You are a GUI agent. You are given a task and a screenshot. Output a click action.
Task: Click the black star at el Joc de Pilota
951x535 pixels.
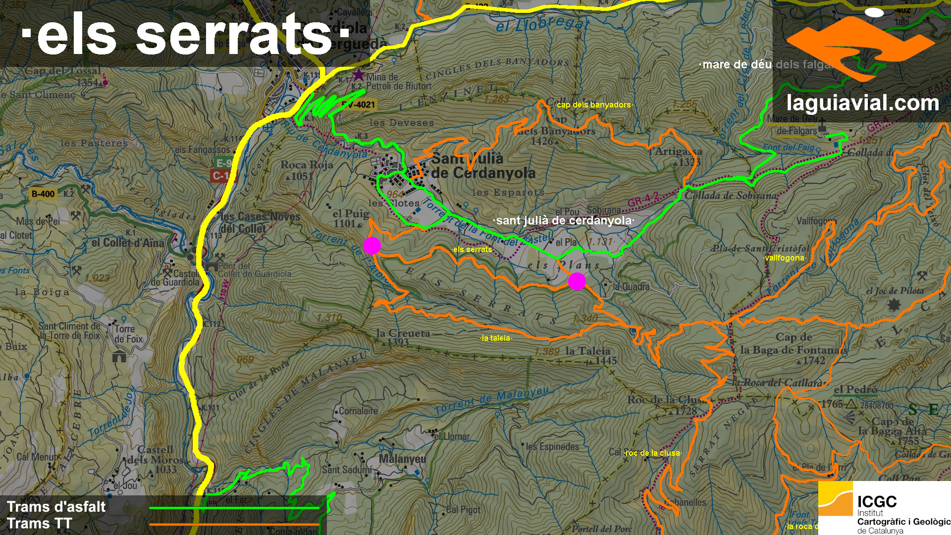point(894,305)
